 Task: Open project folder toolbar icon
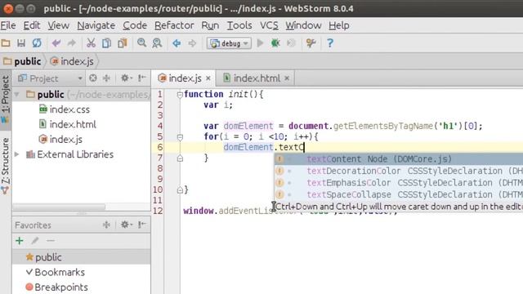pyautogui.click(x=6, y=43)
